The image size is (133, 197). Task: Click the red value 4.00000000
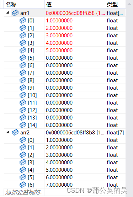click(59, 43)
